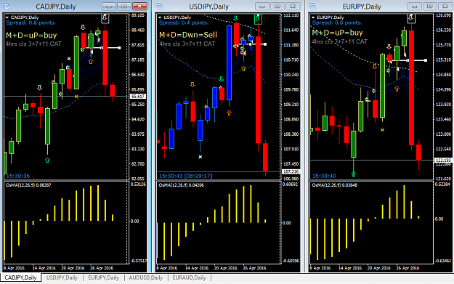Click OsMA(12,26,9) 0.04206 indicator label in USDJPY
Viewport: 454px width, 284px height.
(x=182, y=185)
